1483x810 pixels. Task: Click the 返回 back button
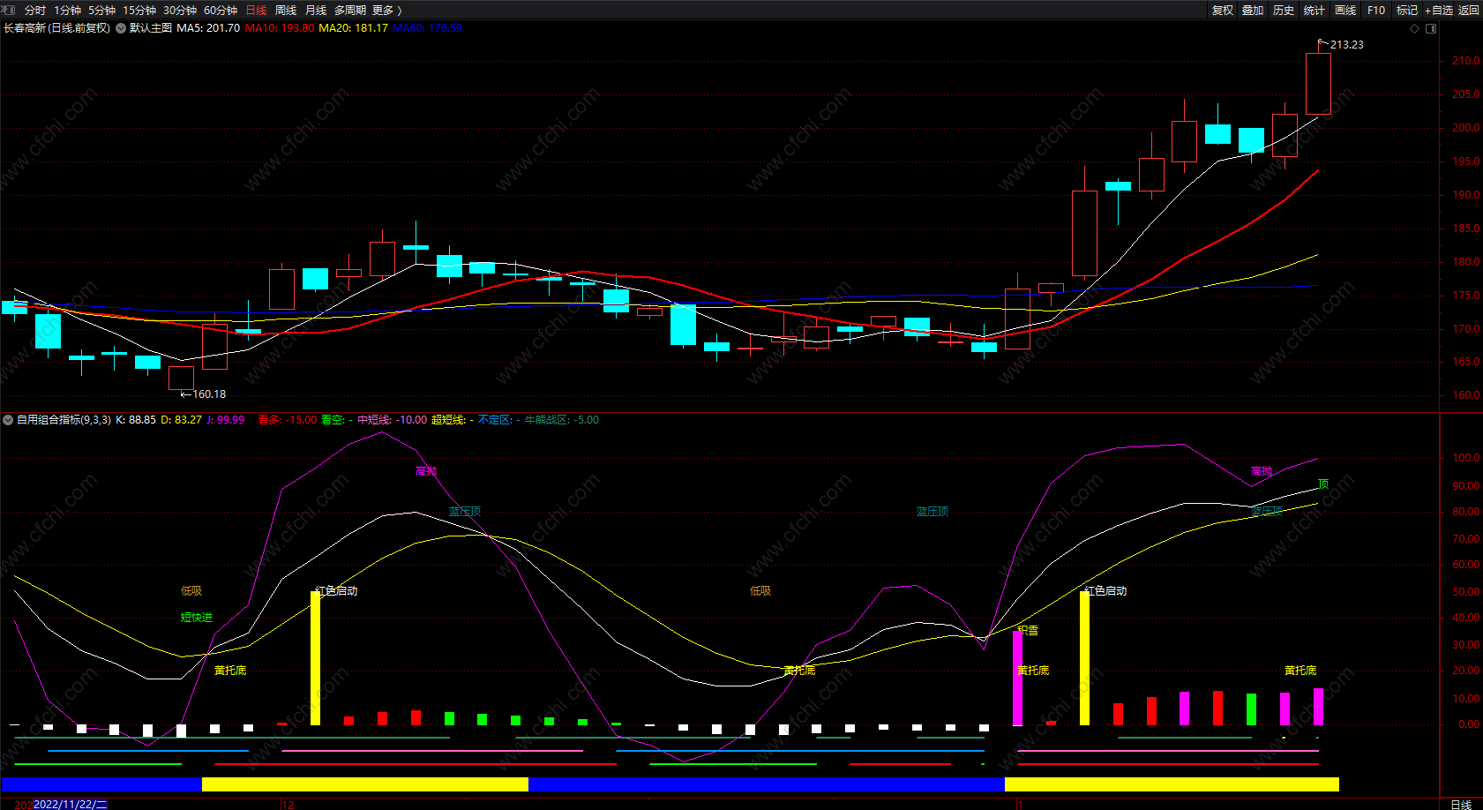[1468, 10]
